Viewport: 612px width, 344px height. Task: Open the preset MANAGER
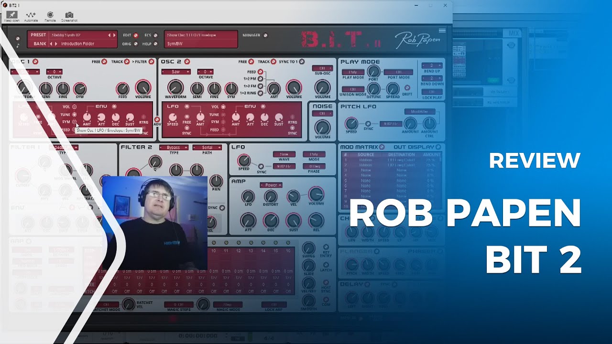265,35
